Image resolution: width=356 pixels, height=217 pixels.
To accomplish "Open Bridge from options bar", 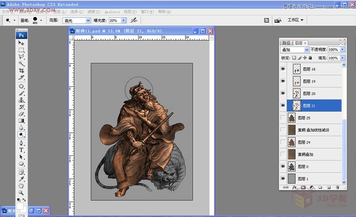I will click(x=278, y=20).
